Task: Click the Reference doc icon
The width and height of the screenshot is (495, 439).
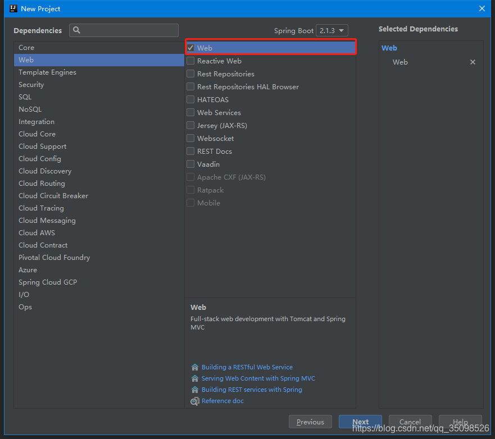Action: point(195,401)
